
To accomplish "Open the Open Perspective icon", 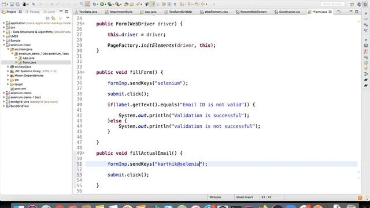I will [352, 4].
